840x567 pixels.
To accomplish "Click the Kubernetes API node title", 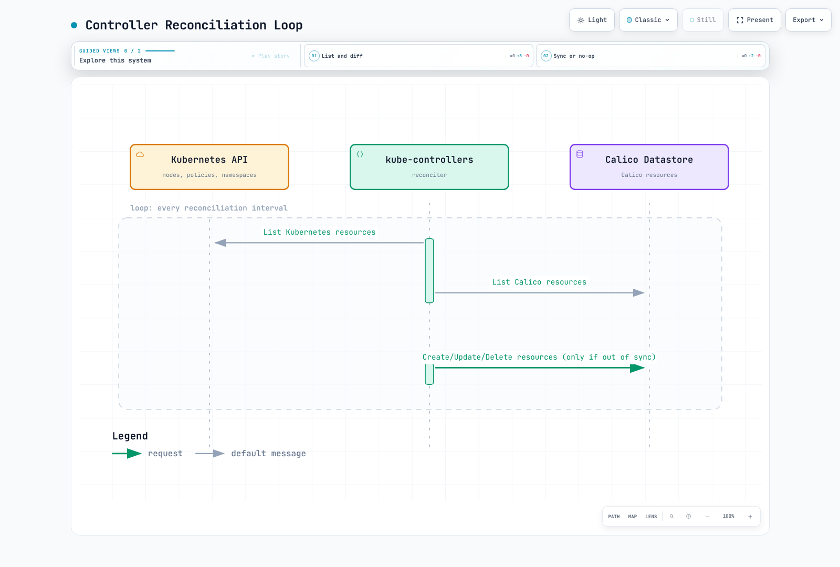I will point(209,160).
